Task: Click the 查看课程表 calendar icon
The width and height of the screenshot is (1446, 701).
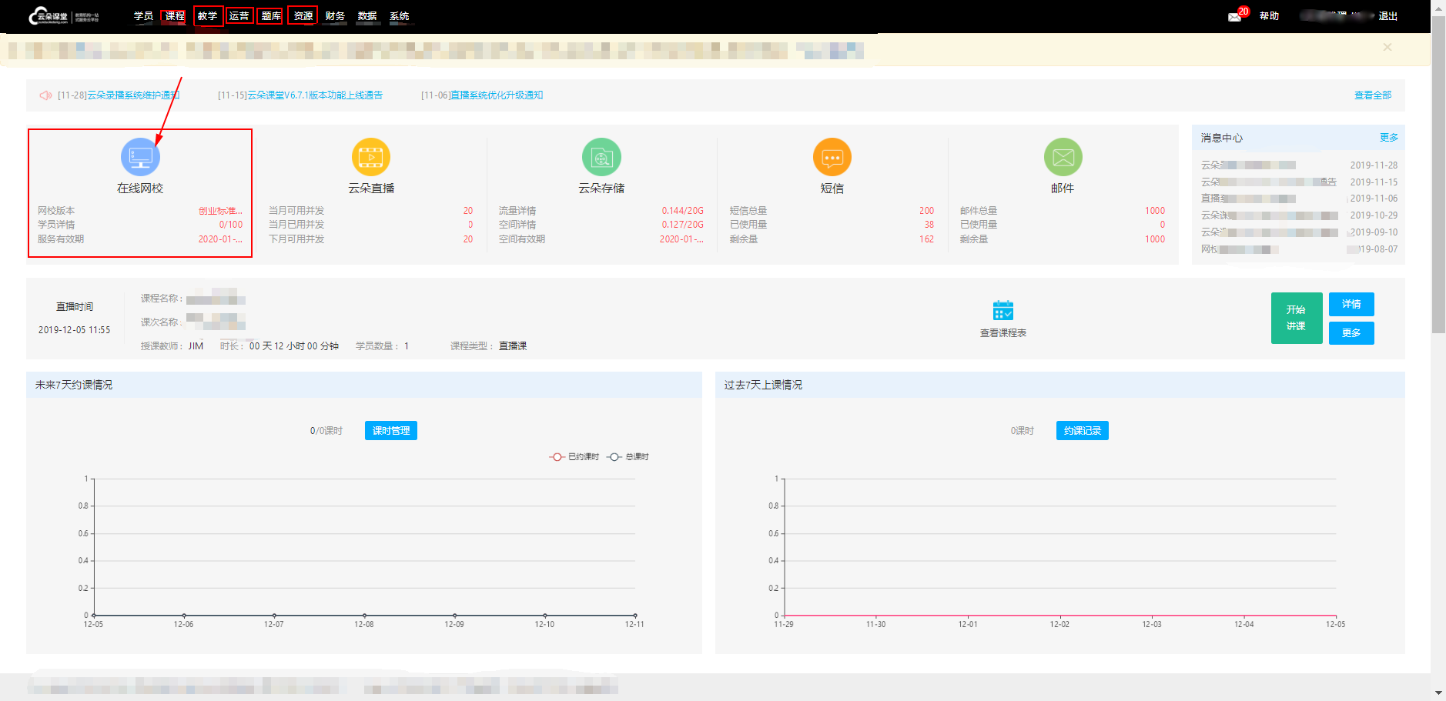Action: point(1003,310)
